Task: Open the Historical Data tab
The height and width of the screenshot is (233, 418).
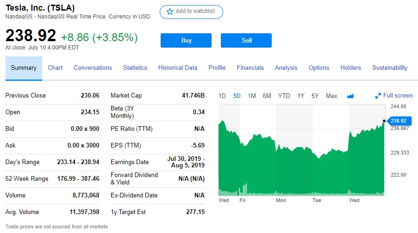Action: pos(178,68)
